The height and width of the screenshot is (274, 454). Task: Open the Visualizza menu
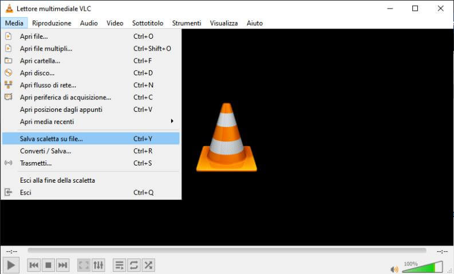click(224, 23)
